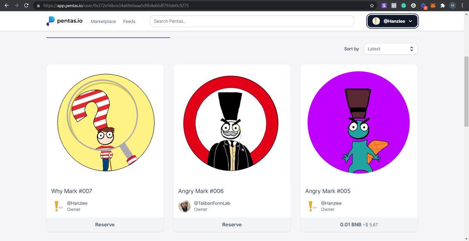Click the browser address bar URL
469x241 pixels.
coord(116,6)
